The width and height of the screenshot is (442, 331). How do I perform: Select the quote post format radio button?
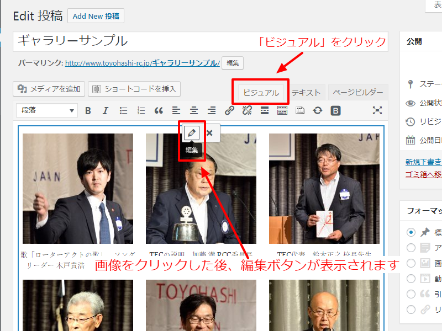click(x=411, y=294)
